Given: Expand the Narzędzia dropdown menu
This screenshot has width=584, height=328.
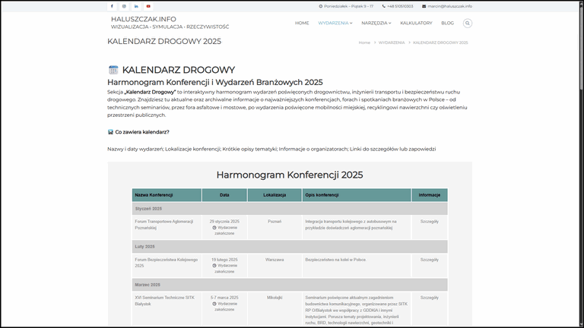Looking at the screenshot, I should coord(376,23).
